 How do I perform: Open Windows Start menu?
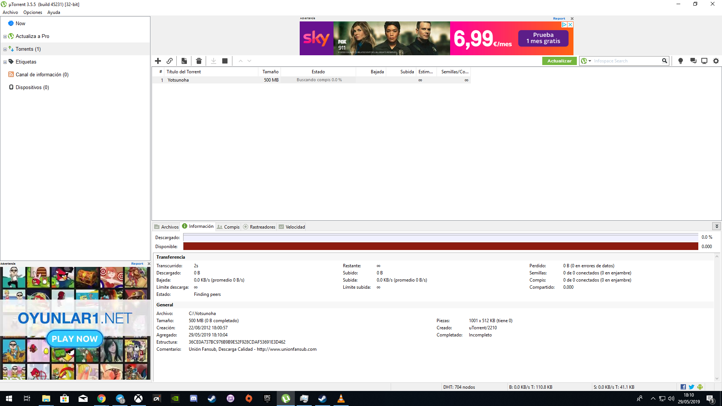click(x=9, y=398)
